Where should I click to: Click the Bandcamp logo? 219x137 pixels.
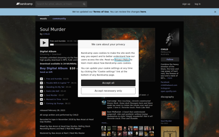click(x=24, y=4)
